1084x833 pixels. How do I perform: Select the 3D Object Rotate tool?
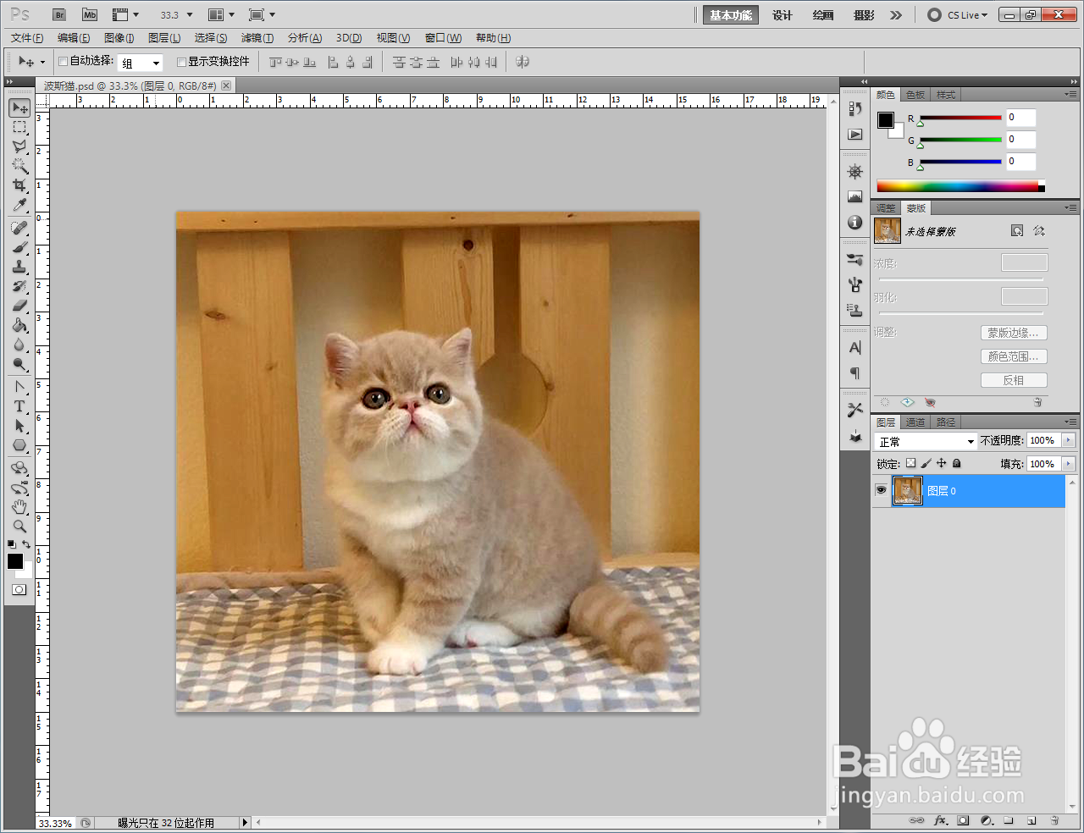coord(19,469)
